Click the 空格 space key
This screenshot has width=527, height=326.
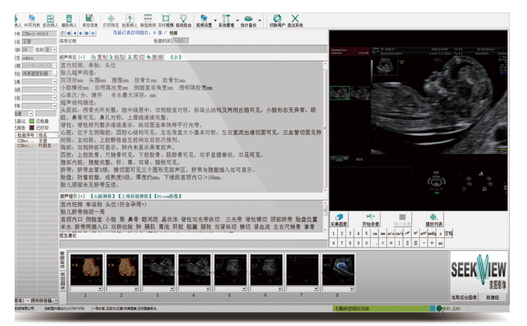click(449, 233)
